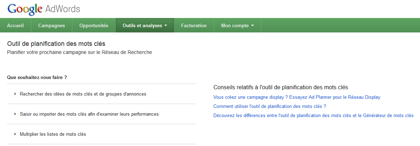Open the Facturation tab

tap(194, 25)
